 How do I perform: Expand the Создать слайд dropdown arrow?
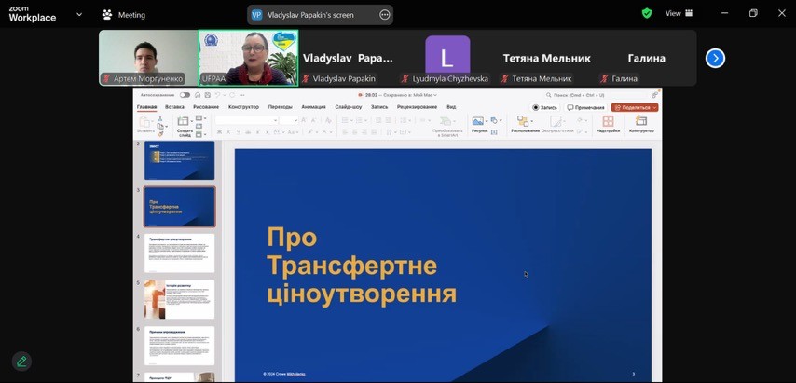pyautogui.click(x=192, y=121)
